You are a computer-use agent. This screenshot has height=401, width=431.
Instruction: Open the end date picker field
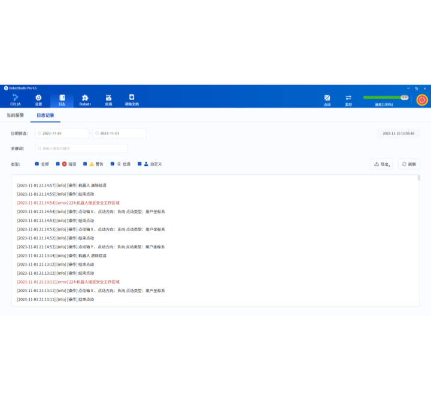click(x=119, y=133)
